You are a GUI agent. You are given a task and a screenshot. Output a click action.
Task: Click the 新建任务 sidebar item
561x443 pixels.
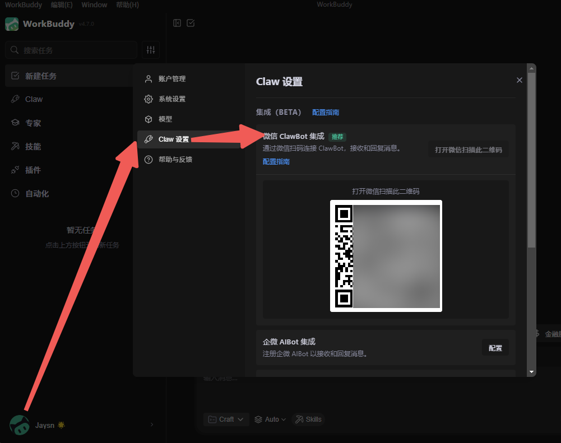39,76
